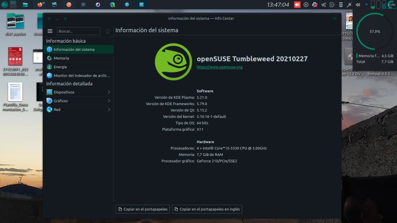Expand the Red category
Viewport: 397px width, 223px height.
point(78,109)
